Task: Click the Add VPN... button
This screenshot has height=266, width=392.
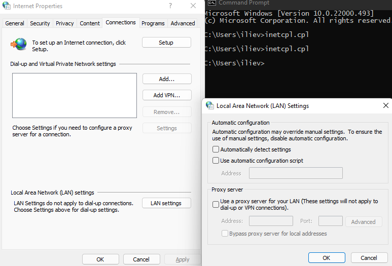Action: coord(166,95)
